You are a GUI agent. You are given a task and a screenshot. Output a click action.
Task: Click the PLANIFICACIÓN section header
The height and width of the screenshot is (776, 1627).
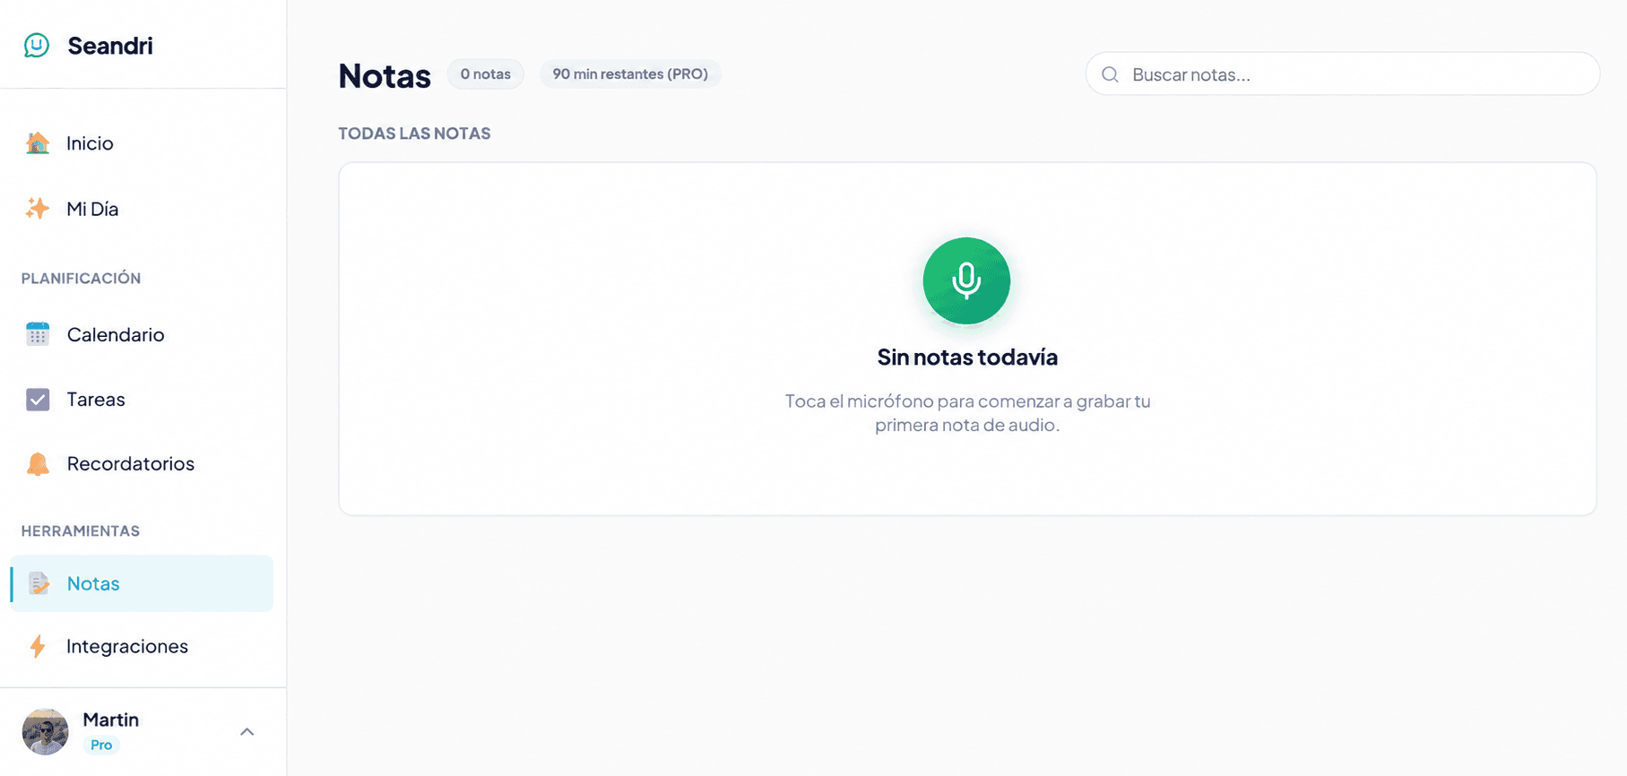tap(81, 278)
